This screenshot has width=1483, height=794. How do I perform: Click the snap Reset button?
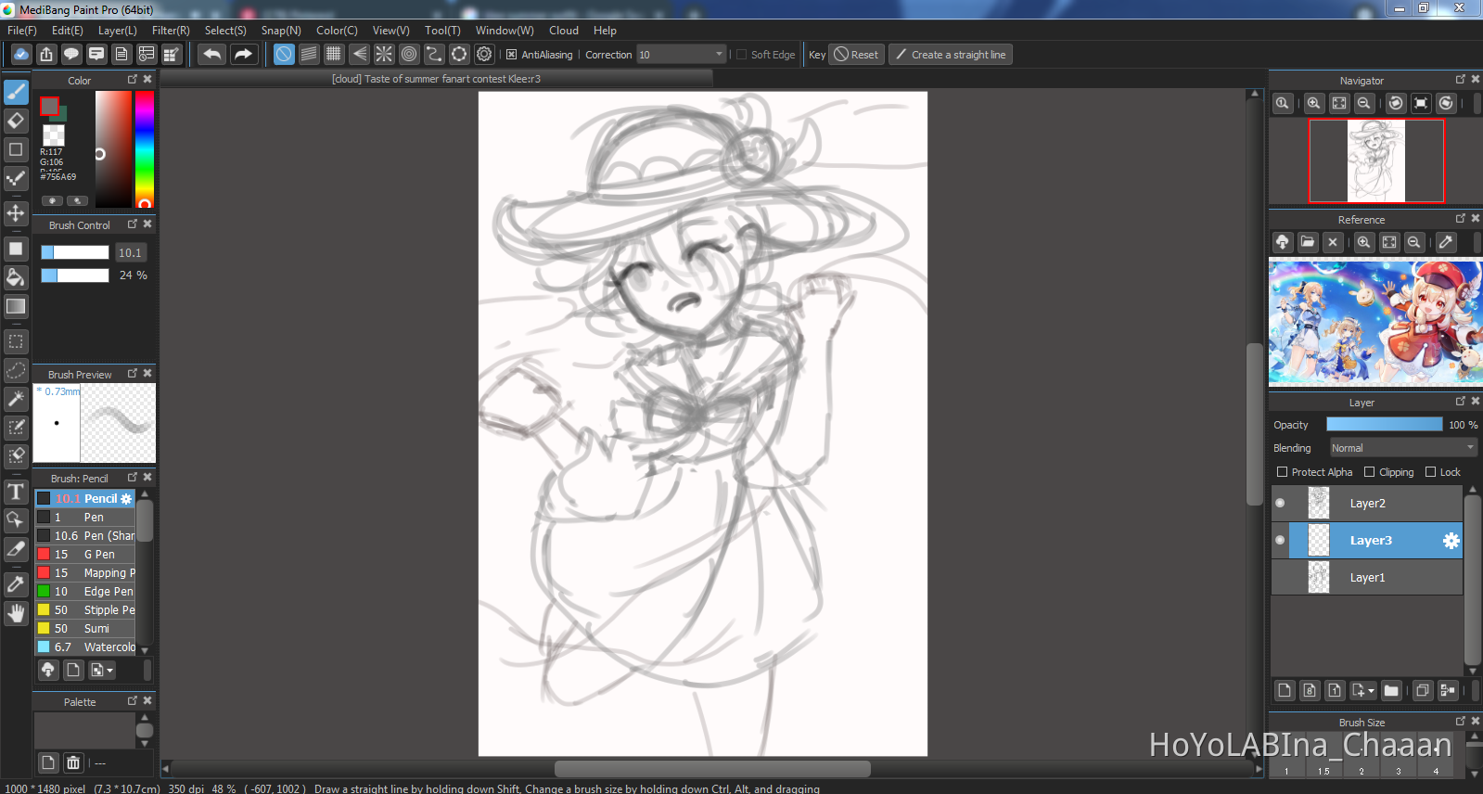(855, 55)
